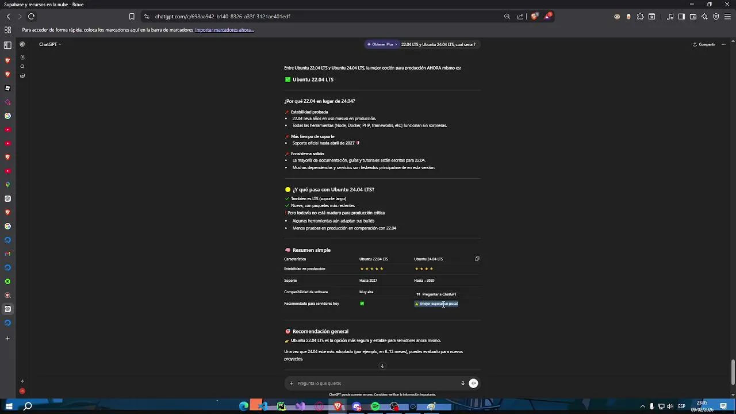Open PyCharm from taskbar
The width and height of the screenshot is (736, 414).
[281, 407]
